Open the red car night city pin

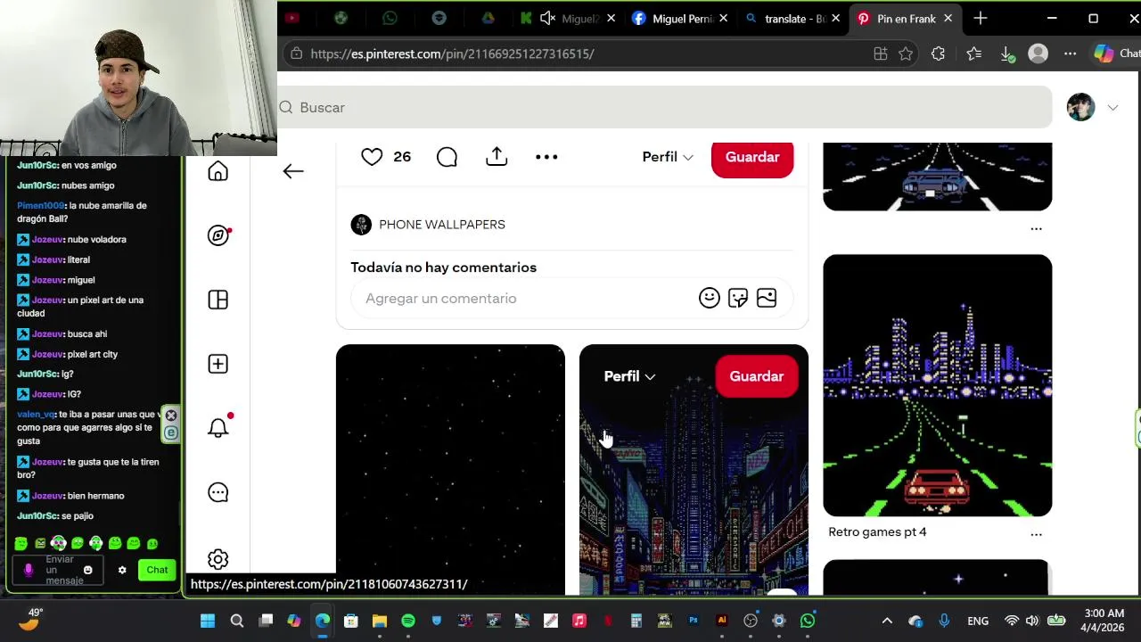(x=937, y=385)
